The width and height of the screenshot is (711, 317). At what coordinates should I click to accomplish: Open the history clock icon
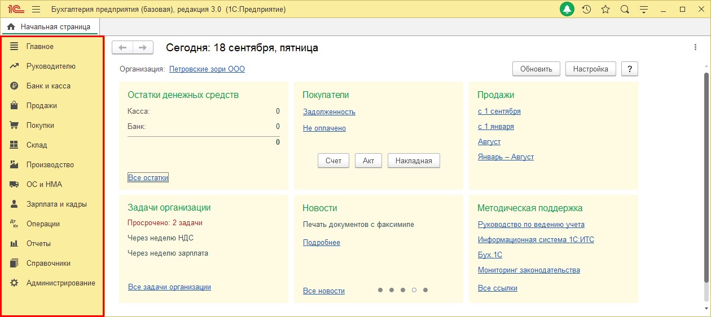coord(587,10)
